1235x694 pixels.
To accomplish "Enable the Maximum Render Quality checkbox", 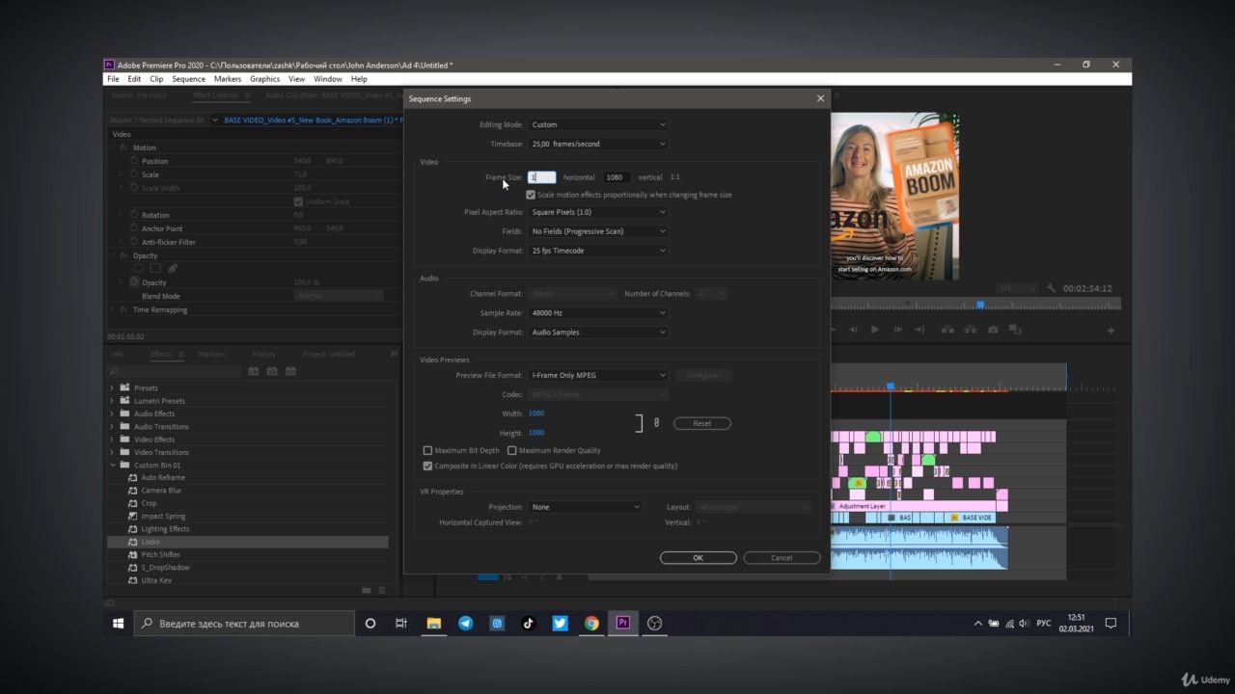I will (512, 451).
